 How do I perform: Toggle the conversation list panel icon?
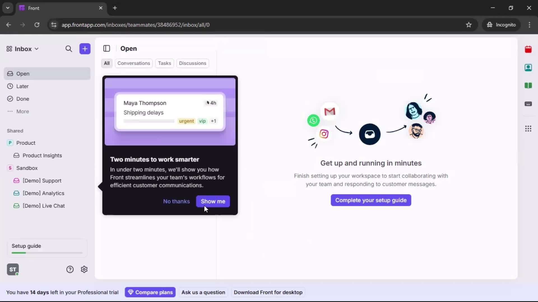pos(106,48)
